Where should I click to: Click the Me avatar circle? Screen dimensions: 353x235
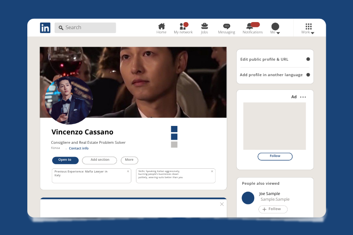tap(275, 26)
